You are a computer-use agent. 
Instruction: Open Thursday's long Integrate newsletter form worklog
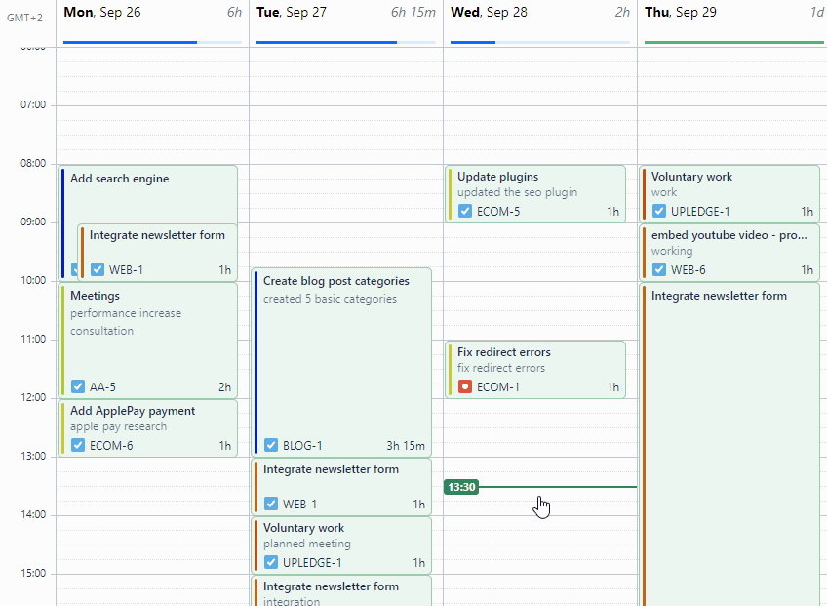(x=729, y=444)
